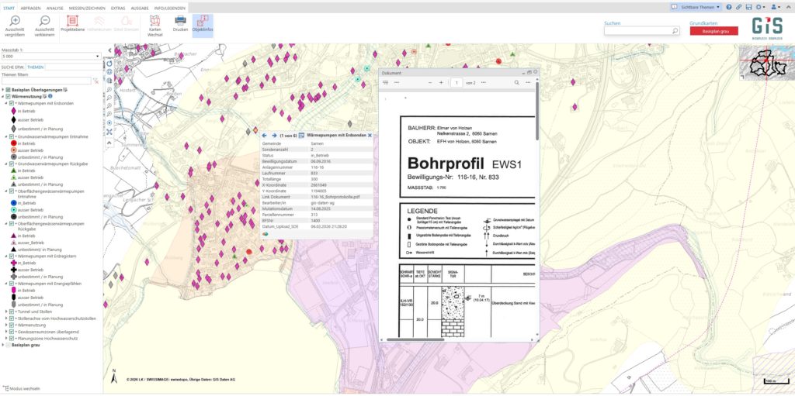This screenshot has height=396, width=795.
Task: Open the Massstab scale dropdown
Action: point(97,57)
